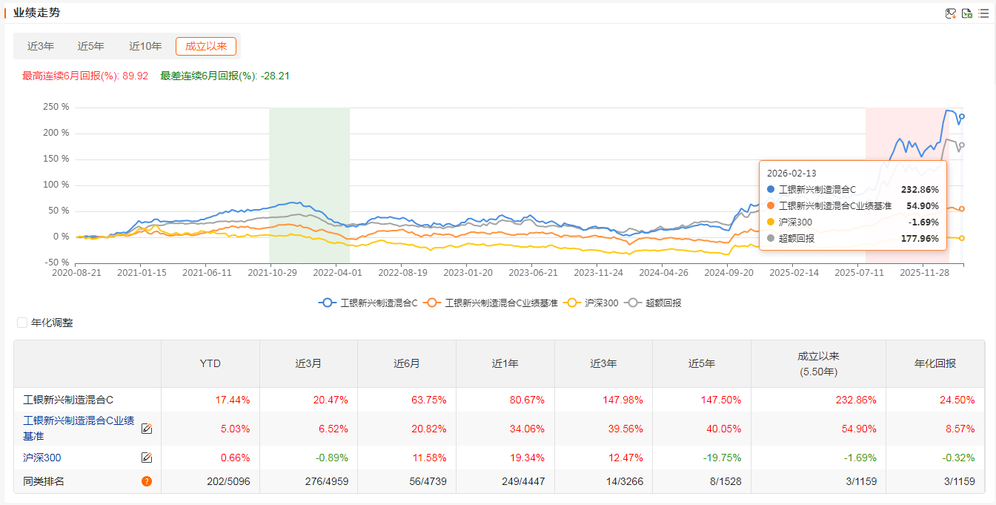
Task: Click the 成立以来 (5.50年) column header
Action: coord(818,363)
